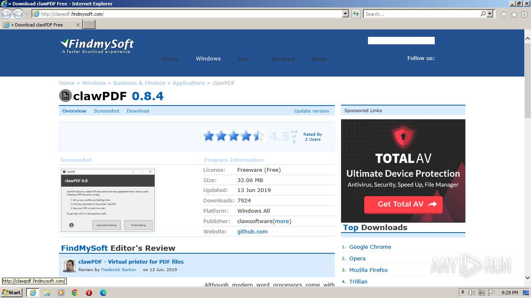The image size is (531, 298).
Task: Go forward with the browser Forward arrow
Action: [18, 14]
